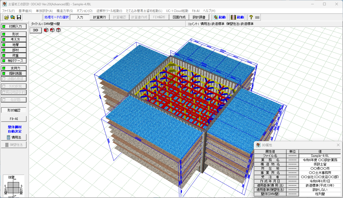Screen dimensions: 343x198
Task: Click the 属性値 column header
Action: point(270,151)
